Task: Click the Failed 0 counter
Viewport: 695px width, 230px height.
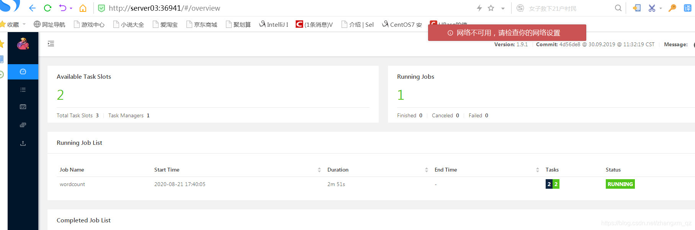Action: tap(478, 115)
